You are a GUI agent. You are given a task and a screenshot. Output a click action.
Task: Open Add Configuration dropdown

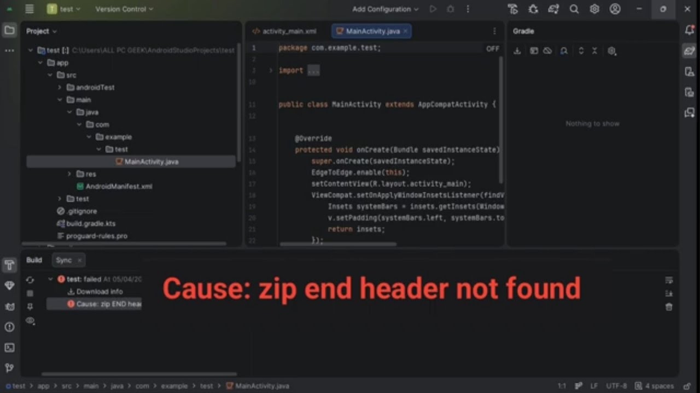(386, 9)
